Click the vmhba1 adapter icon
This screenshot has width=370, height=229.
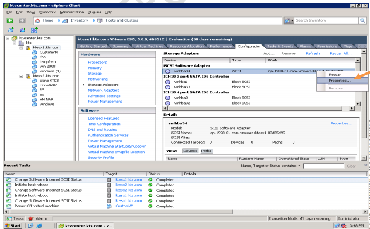click(167, 82)
